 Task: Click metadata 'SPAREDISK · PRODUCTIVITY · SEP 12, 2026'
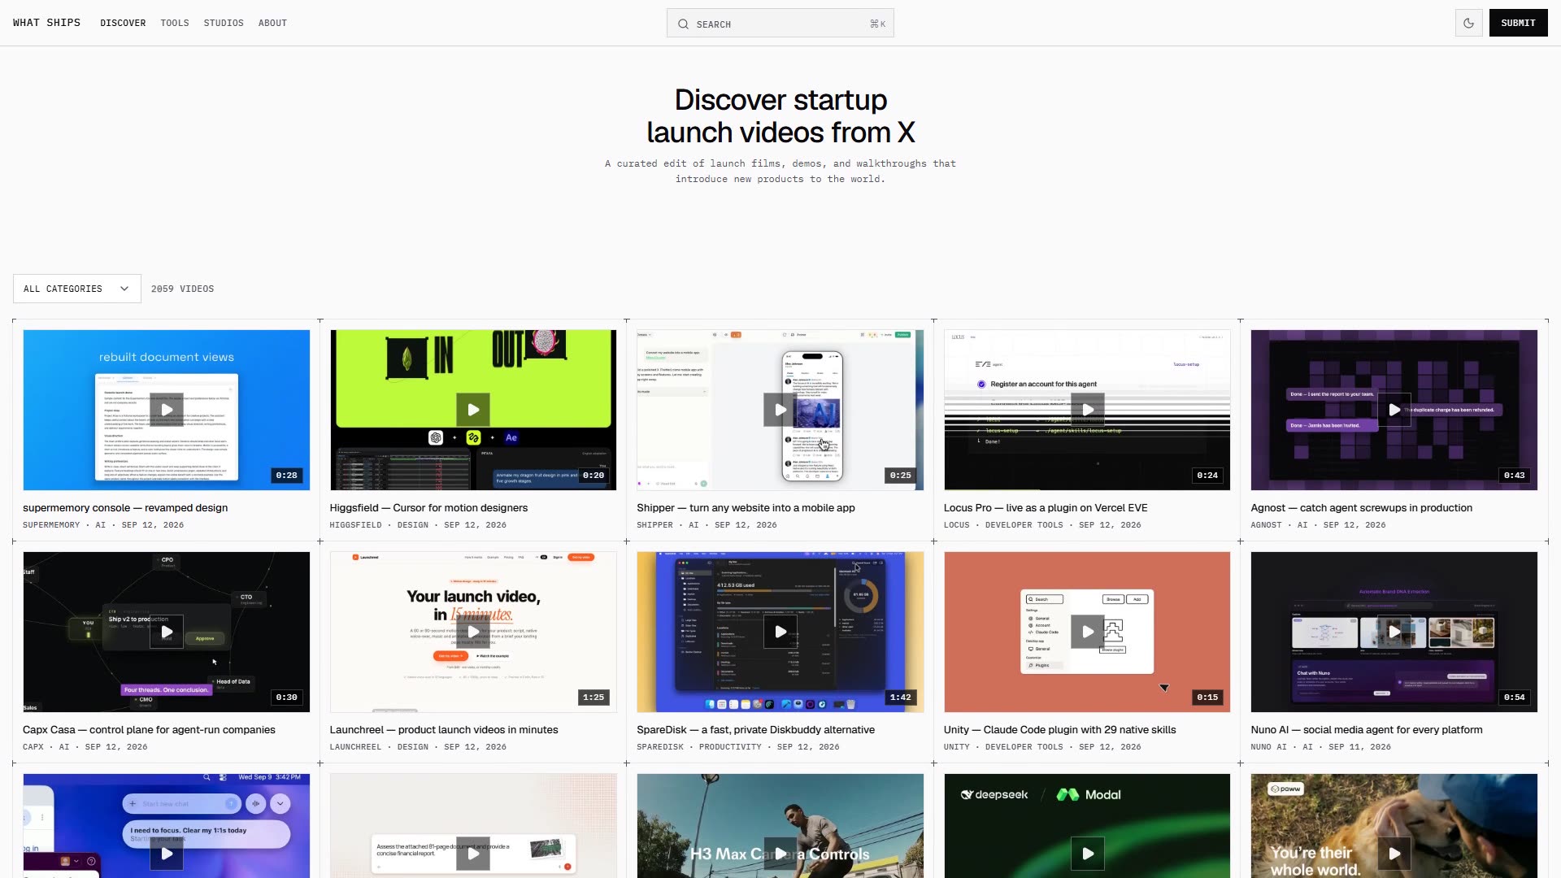[738, 747]
